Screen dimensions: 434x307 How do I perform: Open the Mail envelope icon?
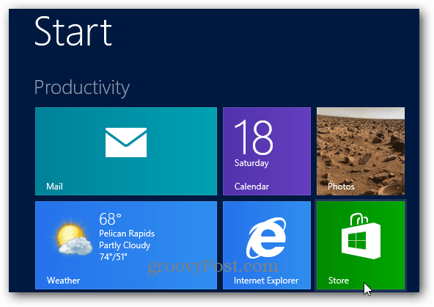(126, 142)
